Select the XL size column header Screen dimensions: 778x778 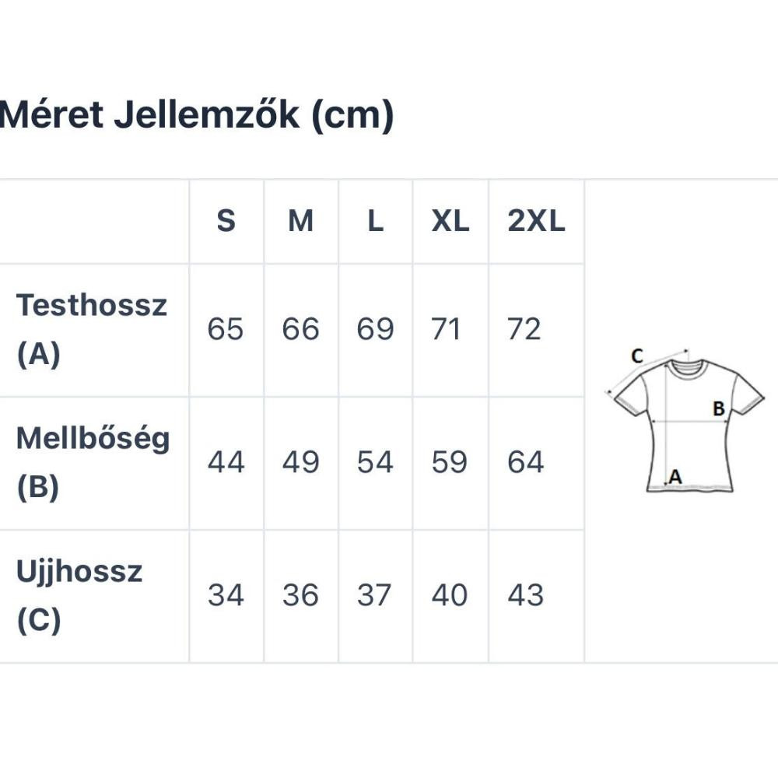click(450, 221)
